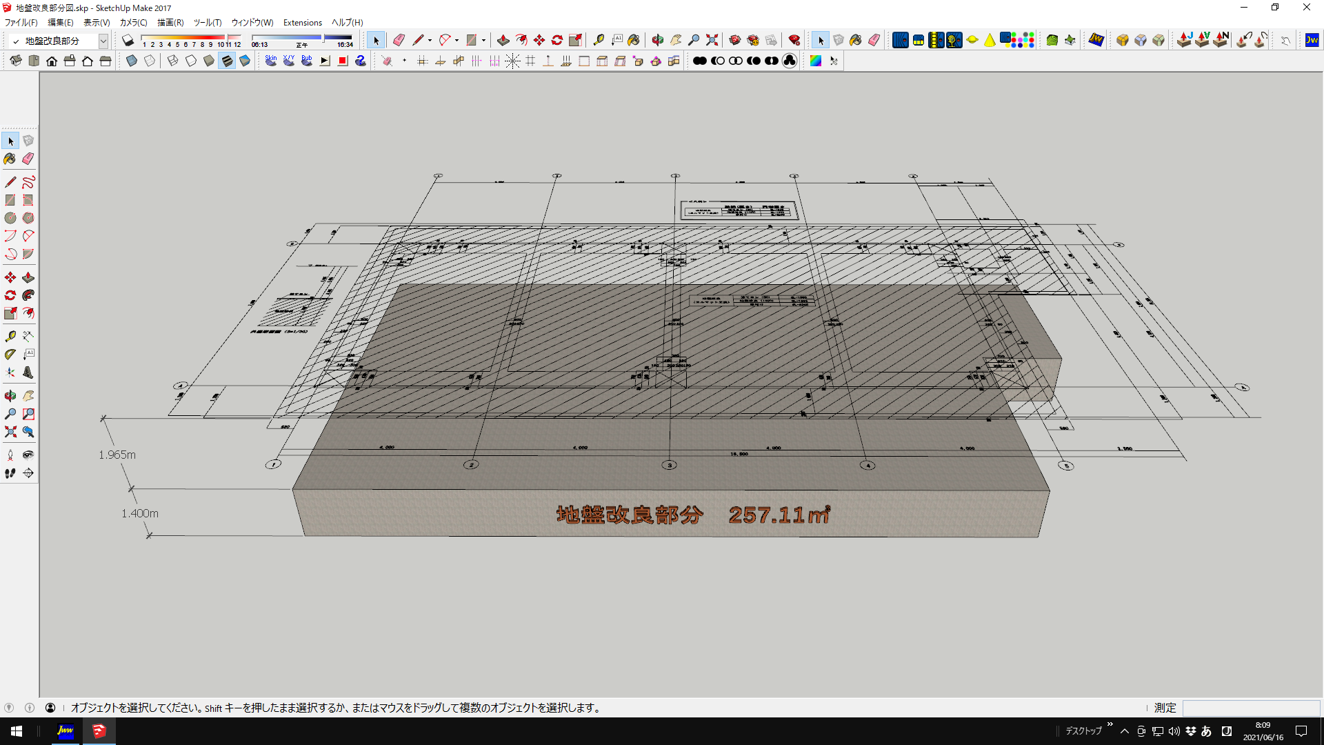This screenshot has height=745, width=1324.
Task: Toggle shadows display button
Action: [128, 41]
